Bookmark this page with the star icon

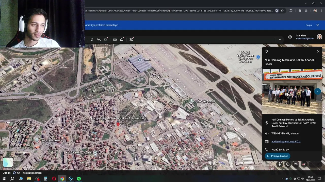(282, 11)
